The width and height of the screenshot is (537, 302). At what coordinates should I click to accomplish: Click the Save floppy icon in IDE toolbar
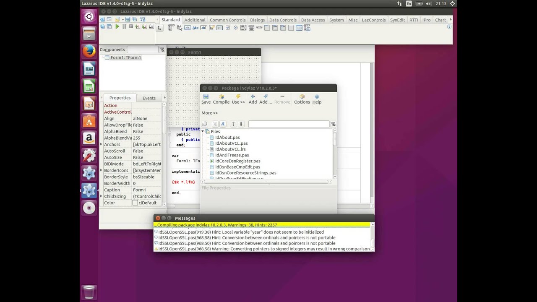coord(128,19)
